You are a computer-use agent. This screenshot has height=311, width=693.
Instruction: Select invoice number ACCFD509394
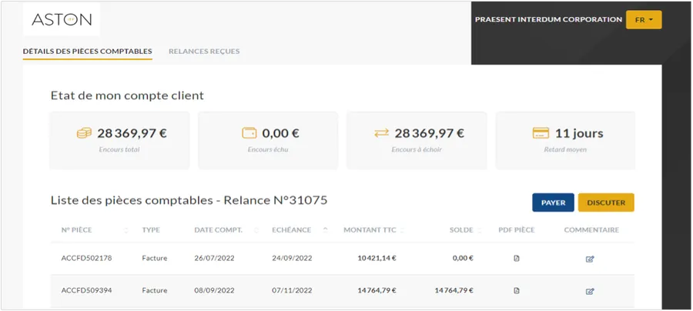86,291
